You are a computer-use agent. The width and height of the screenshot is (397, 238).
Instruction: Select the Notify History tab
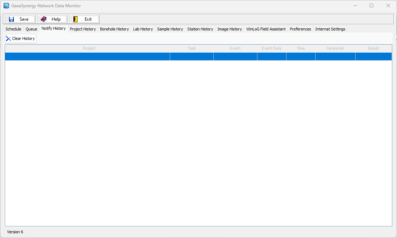[53, 29]
